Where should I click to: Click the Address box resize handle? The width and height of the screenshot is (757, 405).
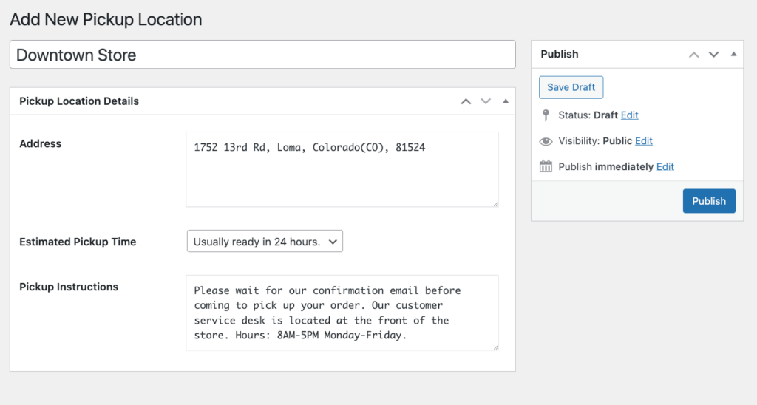pyautogui.click(x=495, y=203)
